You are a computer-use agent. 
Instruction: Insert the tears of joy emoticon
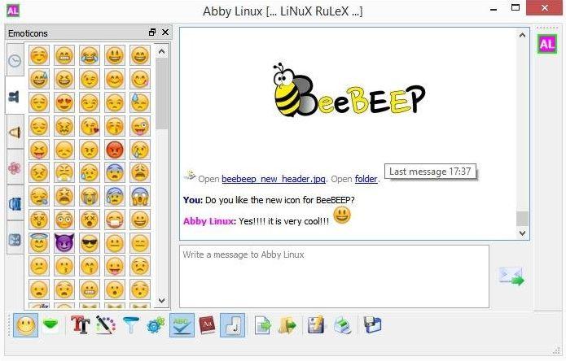click(89, 55)
